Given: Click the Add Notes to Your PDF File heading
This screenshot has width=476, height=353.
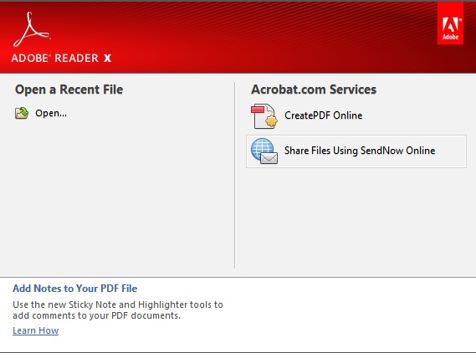Looking at the screenshot, I should point(74,289).
